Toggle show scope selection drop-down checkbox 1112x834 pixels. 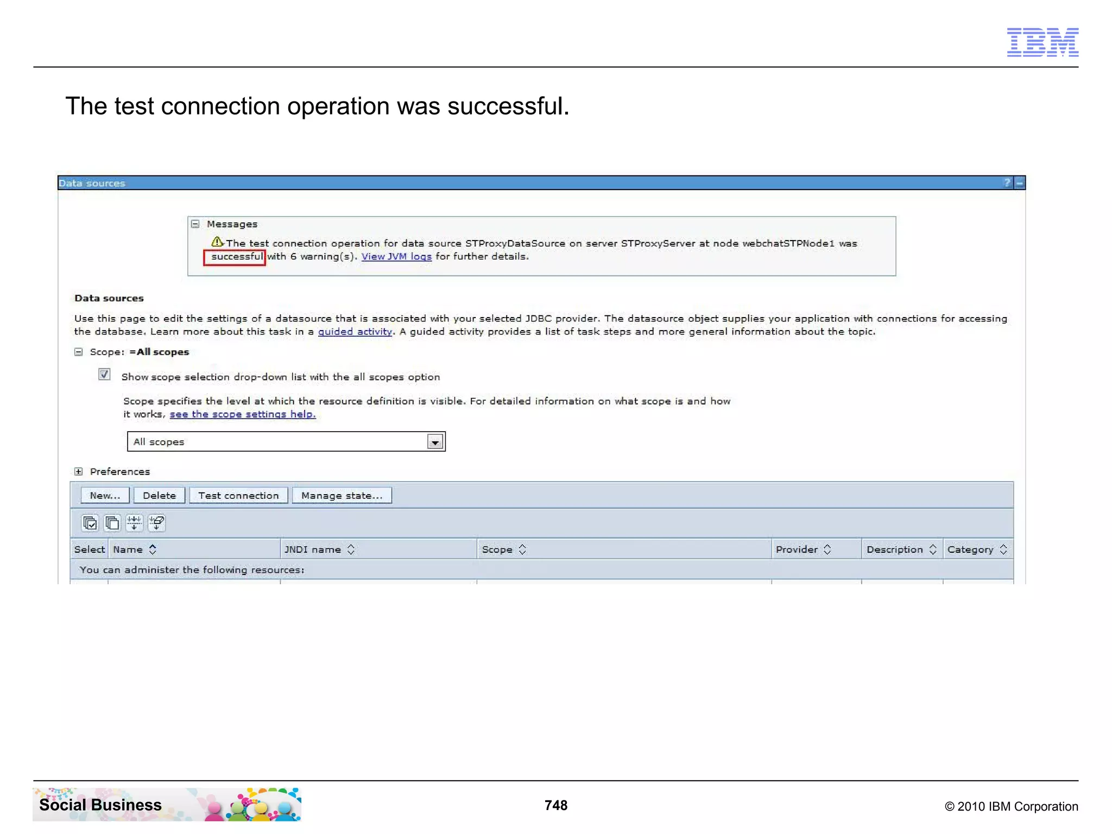tap(104, 374)
